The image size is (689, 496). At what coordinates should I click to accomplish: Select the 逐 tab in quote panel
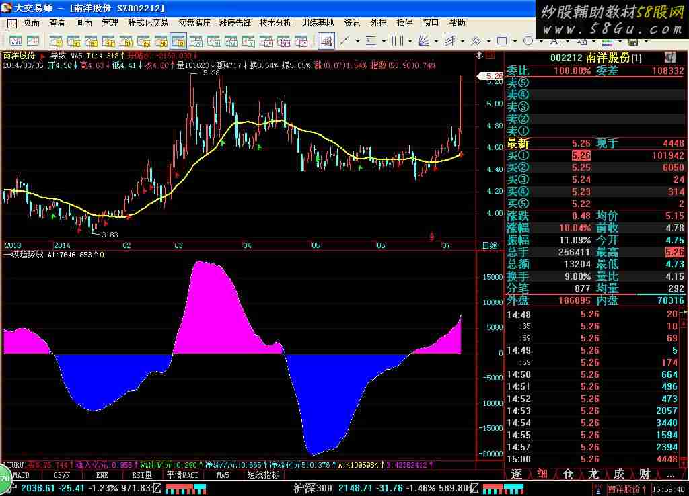pyautogui.click(x=517, y=474)
